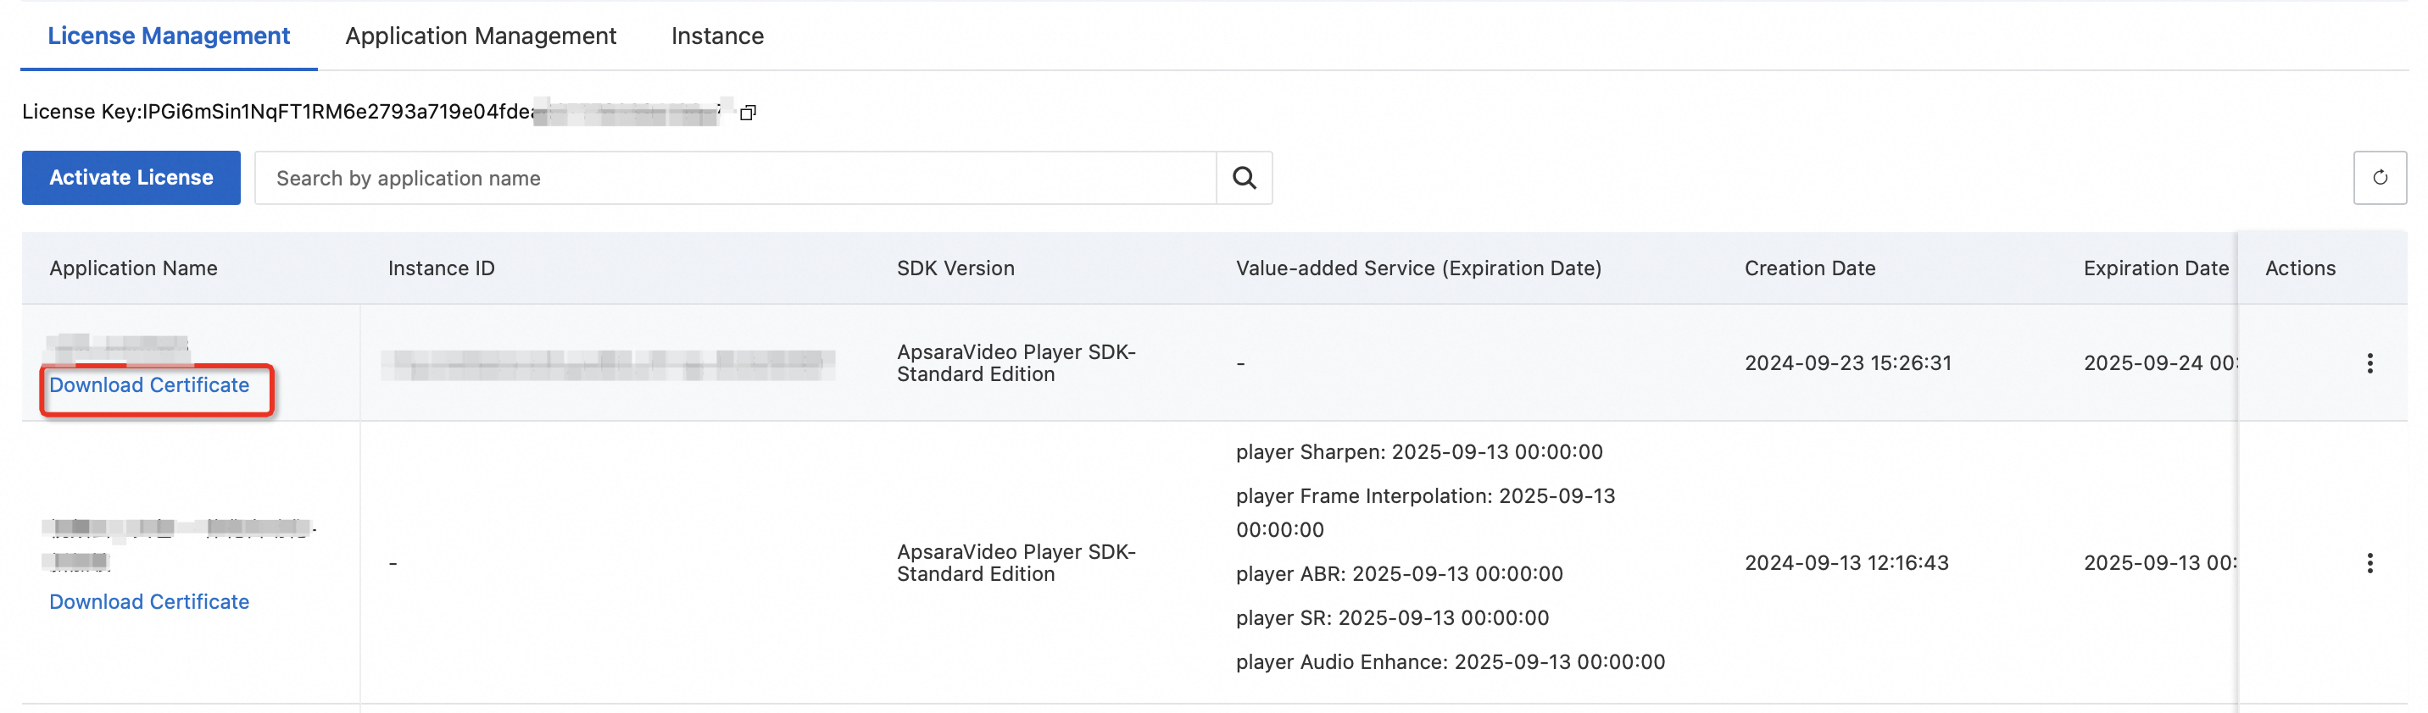Refresh the license list
The height and width of the screenshot is (713, 2428).
[x=2379, y=178]
